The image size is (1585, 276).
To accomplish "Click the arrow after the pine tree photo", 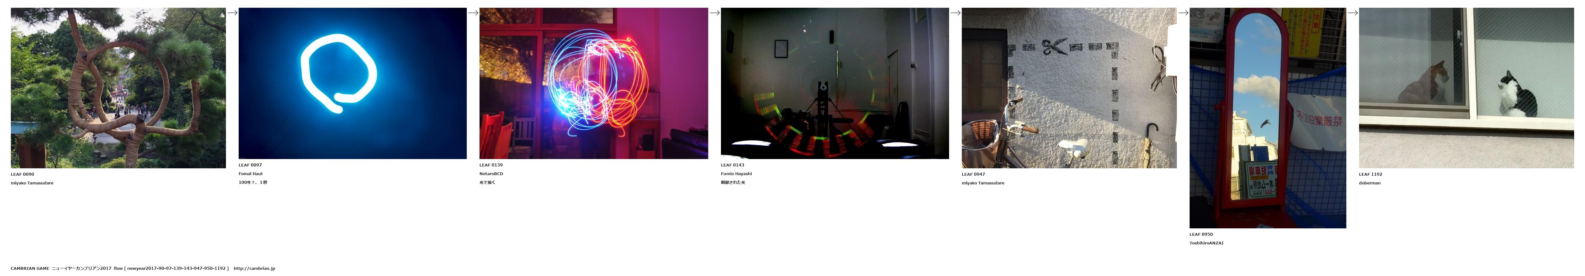I will coord(232,13).
